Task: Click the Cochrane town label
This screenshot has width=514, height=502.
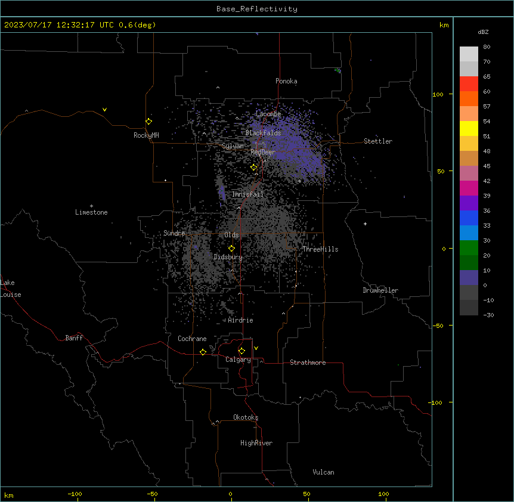Action: pos(192,339)
